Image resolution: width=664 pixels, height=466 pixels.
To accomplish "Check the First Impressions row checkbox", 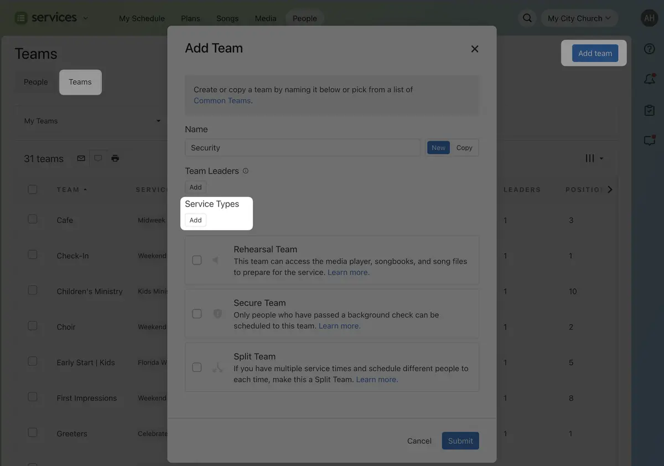I will (33, 397).
